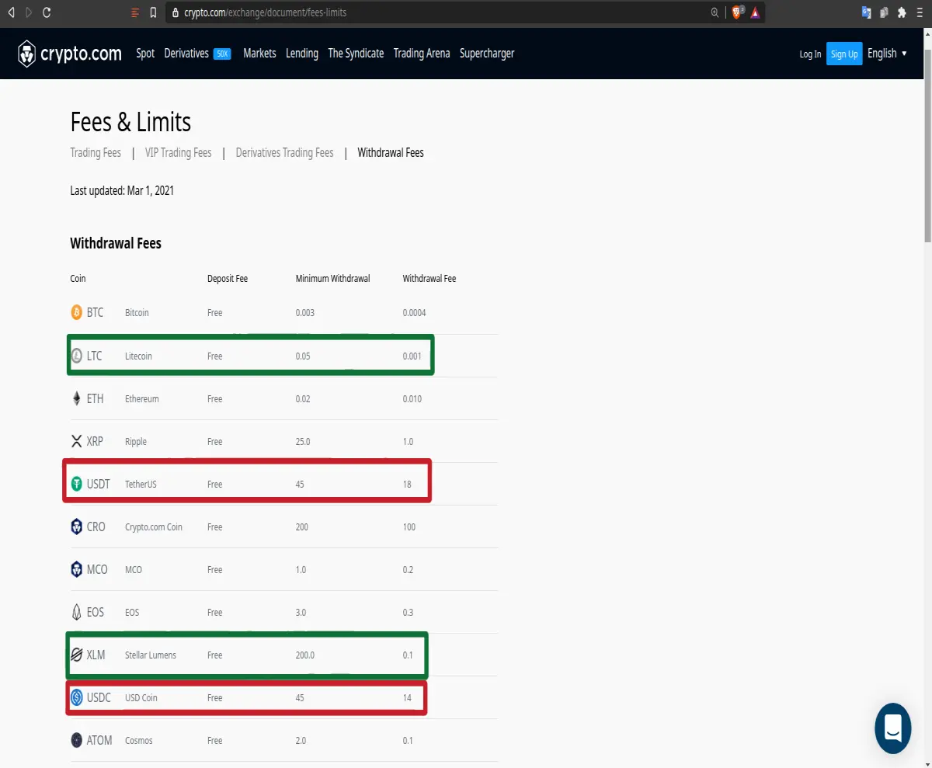
Task: Switch to the Trading Fees tab
Action: tap(96, 152)
